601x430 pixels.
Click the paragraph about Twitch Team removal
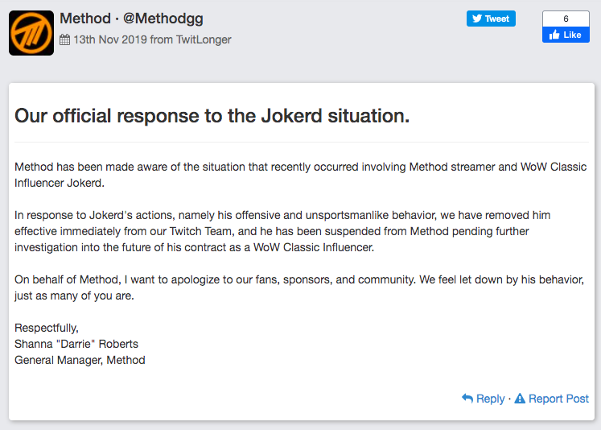(x=294, y=231)
